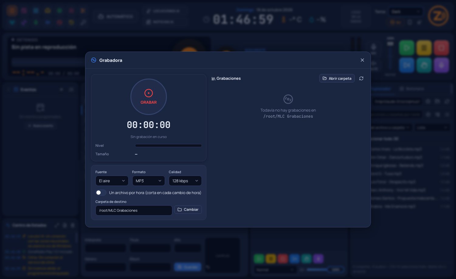Open the Calidad 128 kbps dropdown
456x279 pixels.
click(185, 181)
